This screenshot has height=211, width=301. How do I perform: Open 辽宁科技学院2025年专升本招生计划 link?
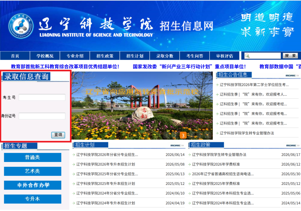[x=106, y=184]
